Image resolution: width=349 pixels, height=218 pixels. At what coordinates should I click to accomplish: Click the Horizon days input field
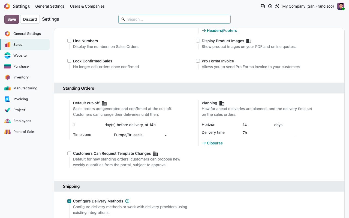[x=258, y=125]
